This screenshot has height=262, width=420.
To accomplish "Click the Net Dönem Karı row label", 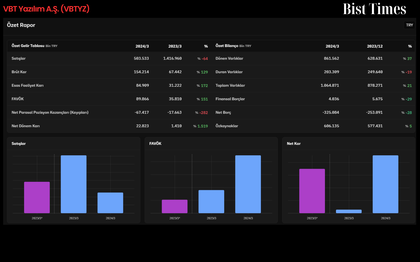I will (x=26, y=126).
